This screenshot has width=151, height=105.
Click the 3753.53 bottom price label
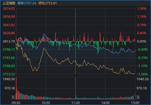point(9,74)
